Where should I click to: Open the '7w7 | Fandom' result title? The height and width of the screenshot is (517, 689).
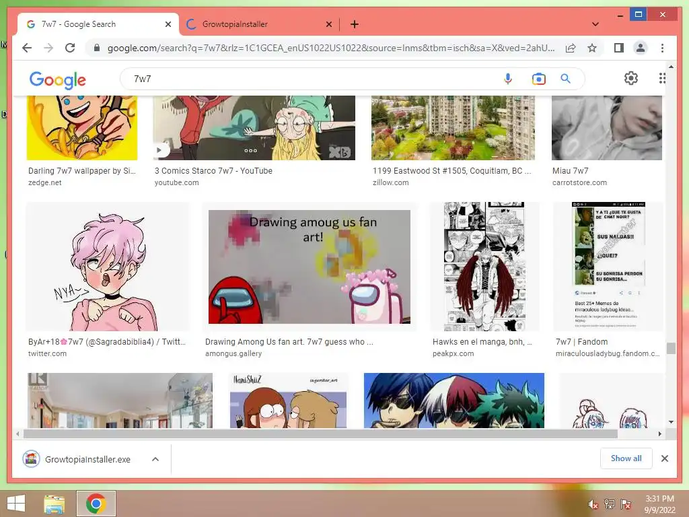(581, 342)
